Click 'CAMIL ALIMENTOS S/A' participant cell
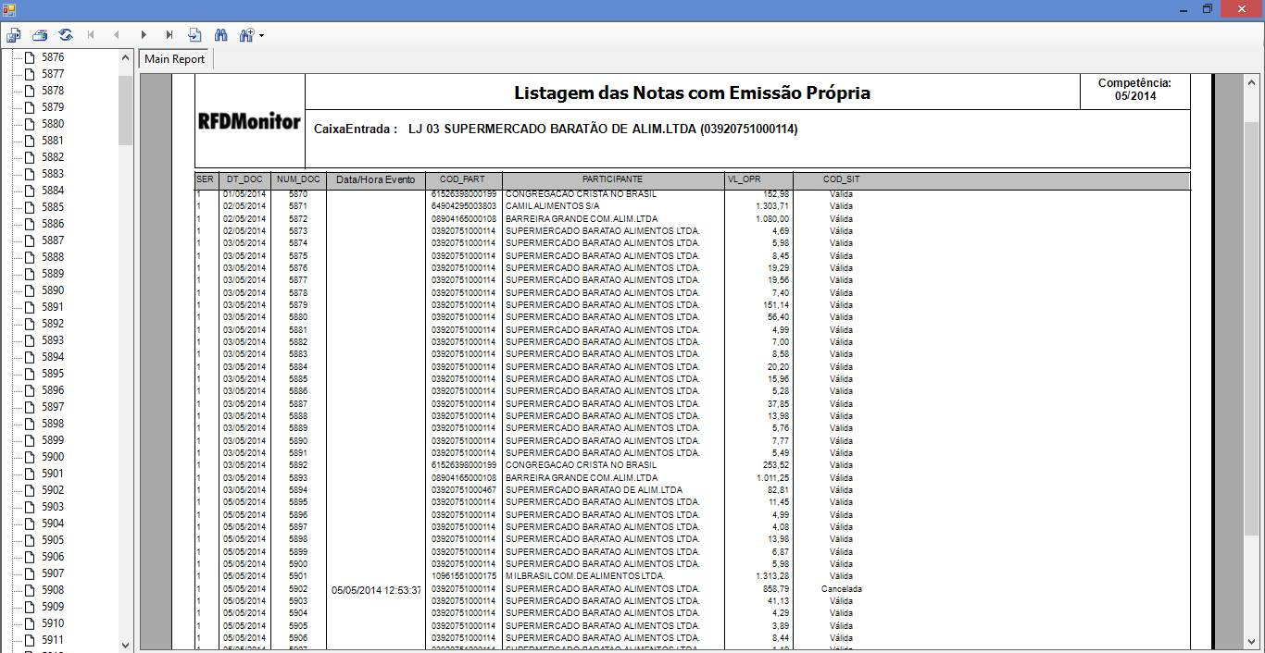1265x653 pixels. pos(551,206)
